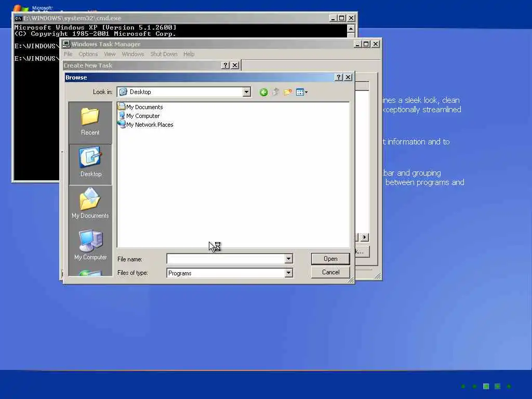The height and width of the screenshot is (399, 532).
Task: Maximize the Windows Task Manager window
Action: [x=366, y=44]
